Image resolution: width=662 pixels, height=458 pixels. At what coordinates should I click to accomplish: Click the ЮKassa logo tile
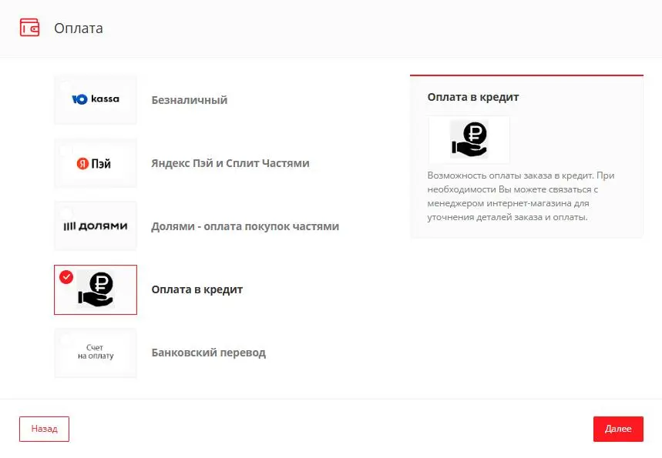(96, 99)
